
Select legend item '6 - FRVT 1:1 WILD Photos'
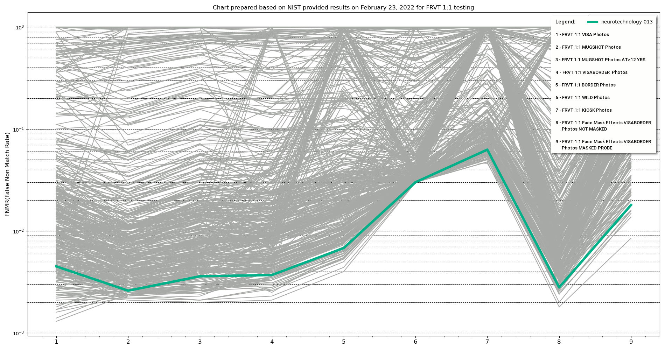[x=582, y=97]
